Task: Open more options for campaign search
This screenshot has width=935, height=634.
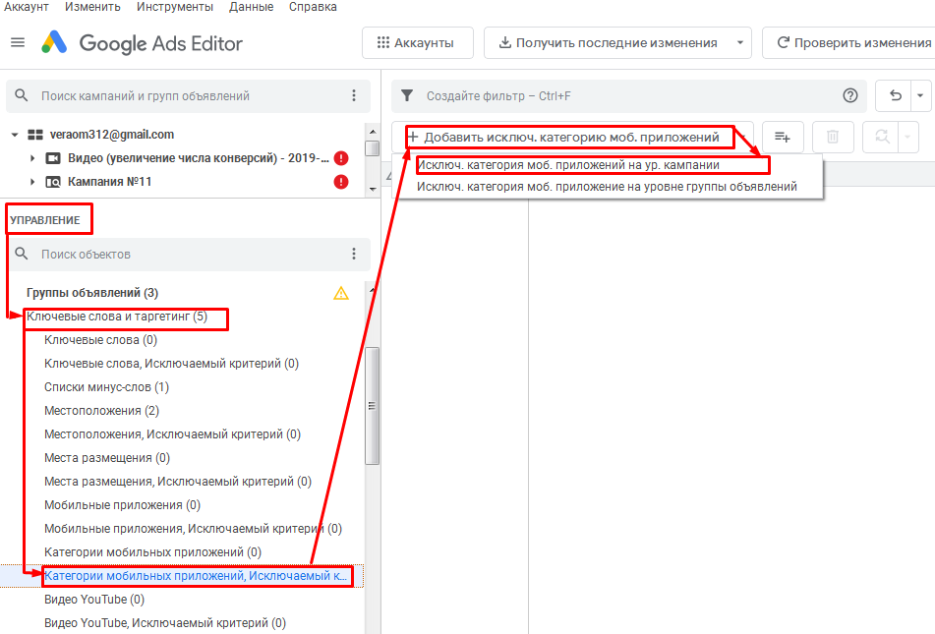Action: pyautogui.click(x=354, y=95)
